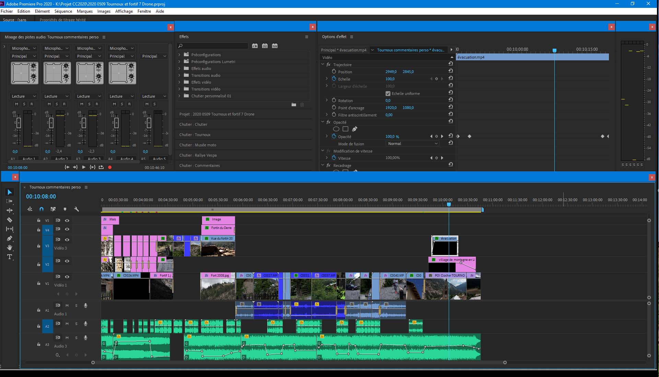Open Mode de fusion Normal dropdown
The width and height of the screenshot is (659, 377).
coord(412,144)
